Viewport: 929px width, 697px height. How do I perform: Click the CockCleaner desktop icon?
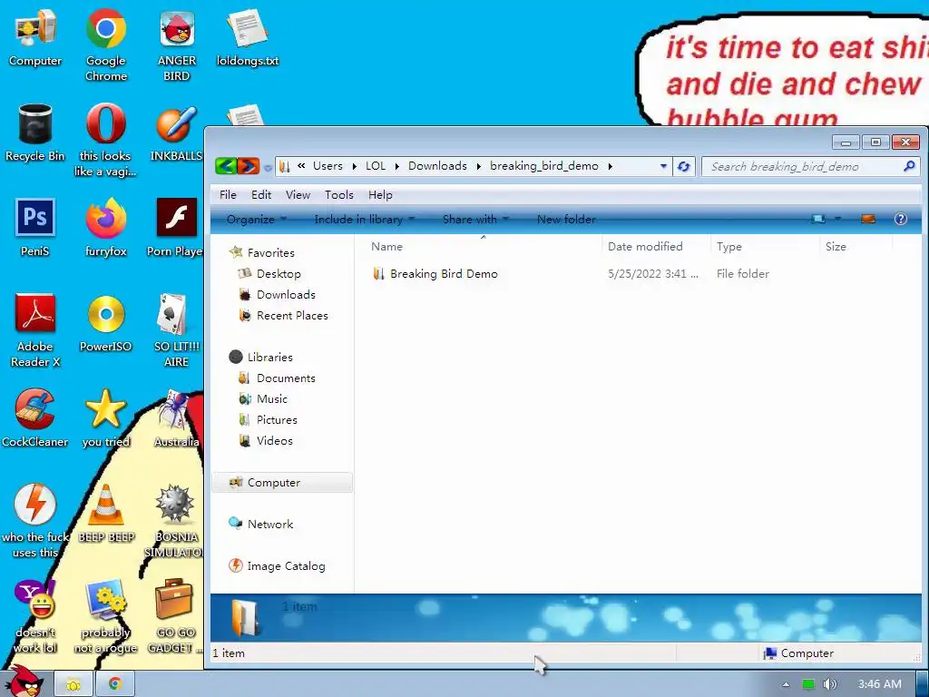point(35,417)
